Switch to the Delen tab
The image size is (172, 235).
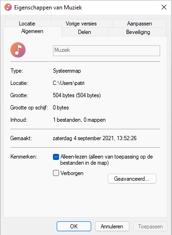coord(85,32)
